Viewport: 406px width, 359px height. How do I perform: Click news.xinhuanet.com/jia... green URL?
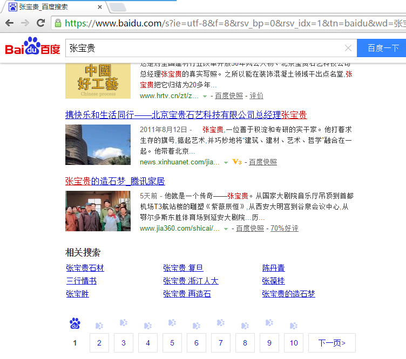coord(179,162)
